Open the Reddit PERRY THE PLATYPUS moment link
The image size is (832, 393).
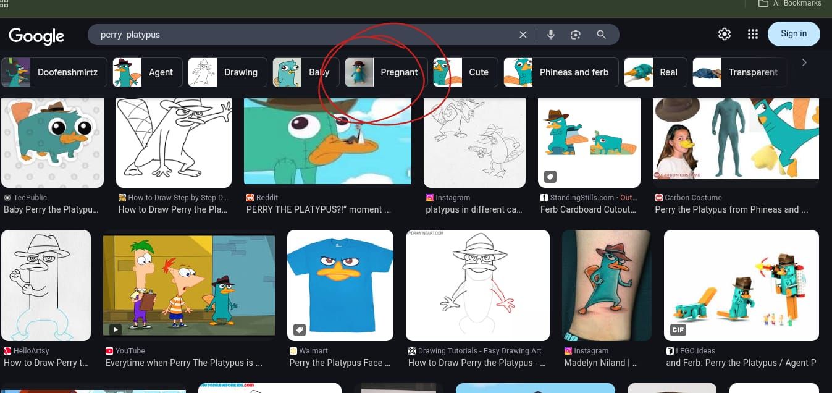[318, 209]
